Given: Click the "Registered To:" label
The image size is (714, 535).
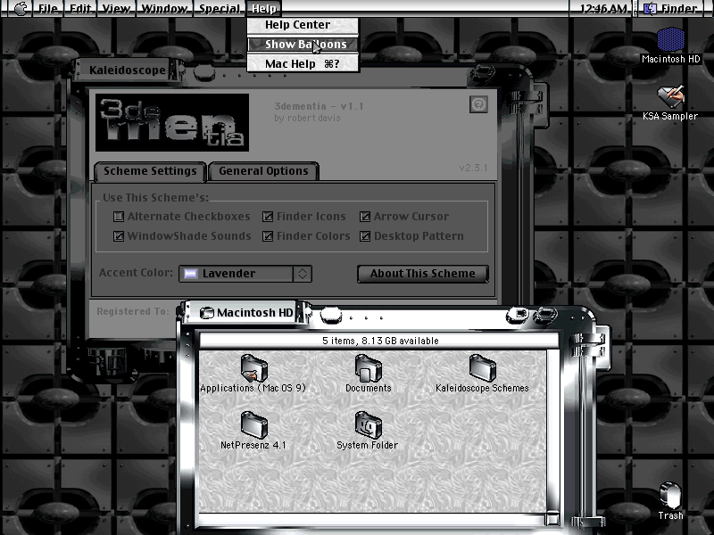Looking at the screenshot, I should click(133, 311).
